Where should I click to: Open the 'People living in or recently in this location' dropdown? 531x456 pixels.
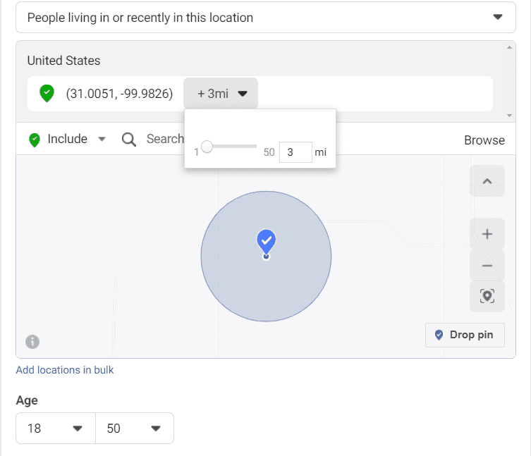point(265,18)
